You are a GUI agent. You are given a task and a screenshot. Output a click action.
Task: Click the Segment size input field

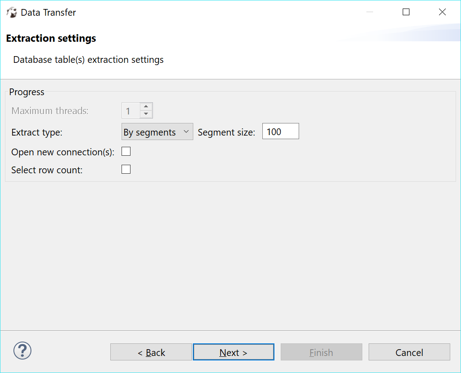[280, 131]
